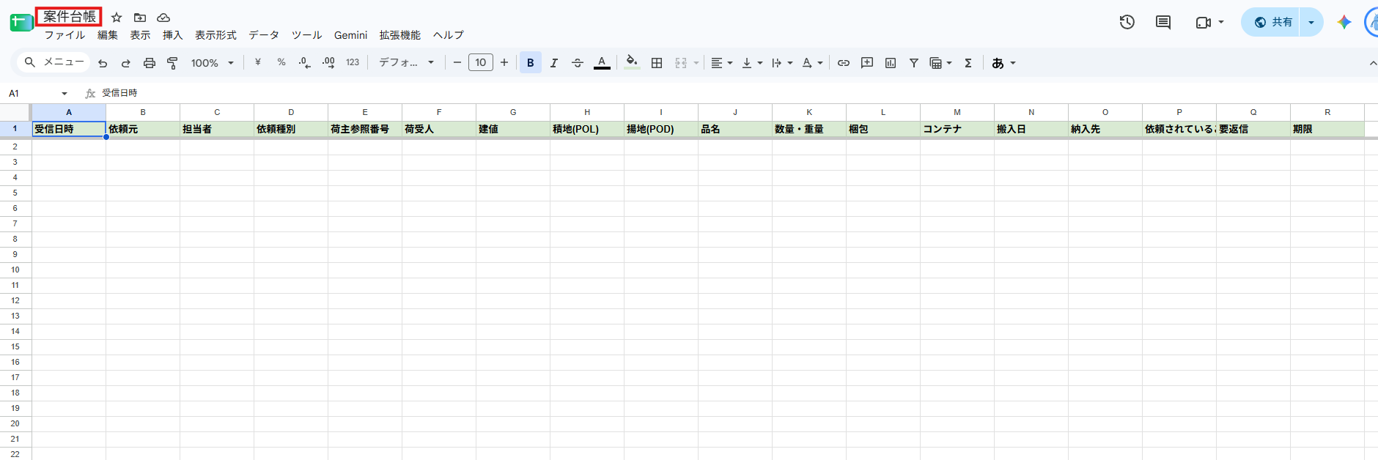Toggle strikethrough formatting
The width and height of the screenshot is (1378, 460).
[x=578, y=63]
